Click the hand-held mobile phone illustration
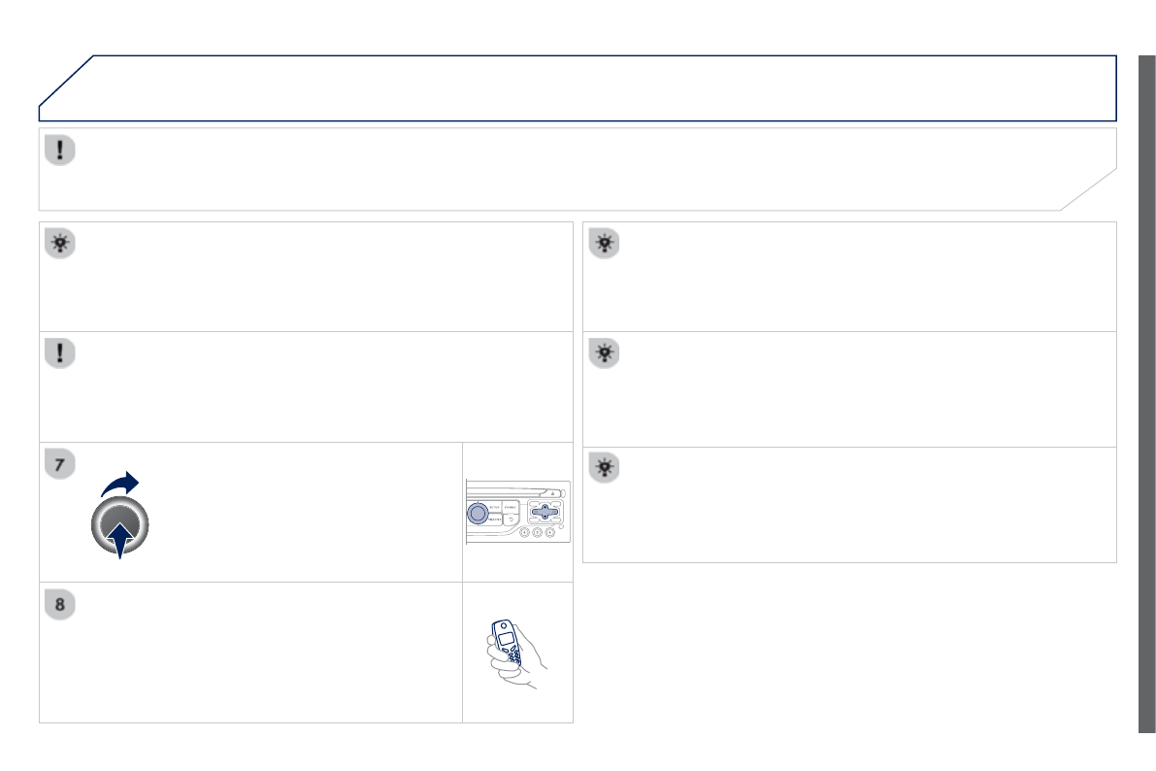Screen dimensions: 1156x771 [513, 654]
